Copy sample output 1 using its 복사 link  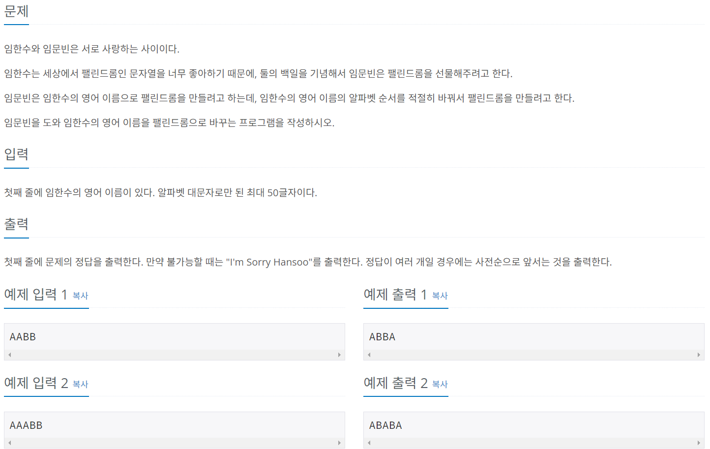point(439,296)
